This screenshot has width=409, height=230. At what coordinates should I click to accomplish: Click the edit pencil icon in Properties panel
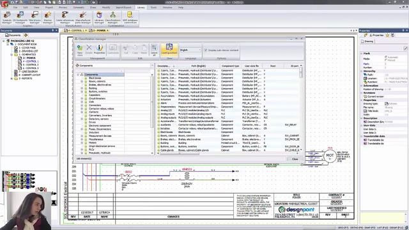pyautogui.click(x=405, y=49)
